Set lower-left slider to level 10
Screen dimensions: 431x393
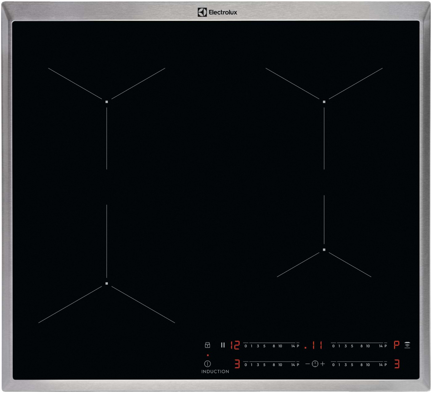point(280,364)
